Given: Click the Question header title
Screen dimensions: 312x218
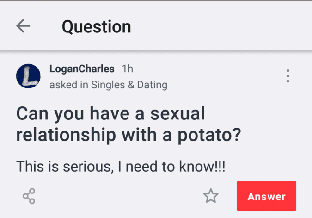Looking at the screenshot, I should click(x=96, y=26).
